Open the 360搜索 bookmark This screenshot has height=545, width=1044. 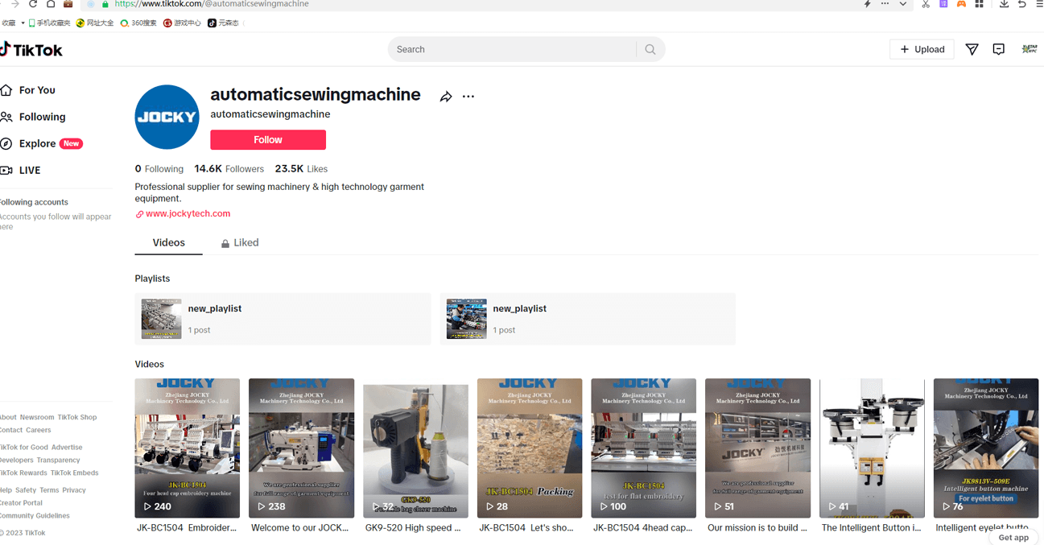[x=138, y=23]
